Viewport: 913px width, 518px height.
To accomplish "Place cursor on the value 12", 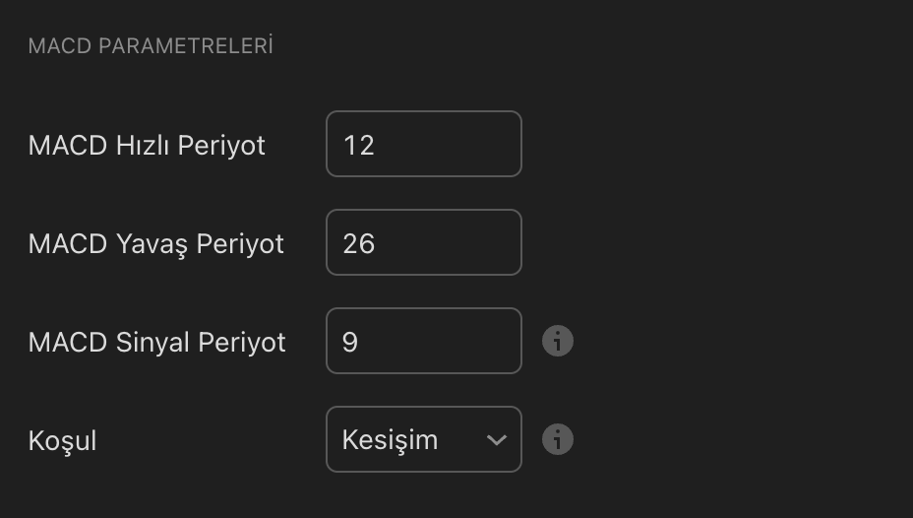I will coord(359,146).
